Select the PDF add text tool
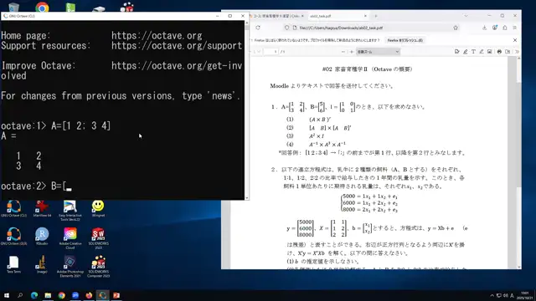 (473, 52)
